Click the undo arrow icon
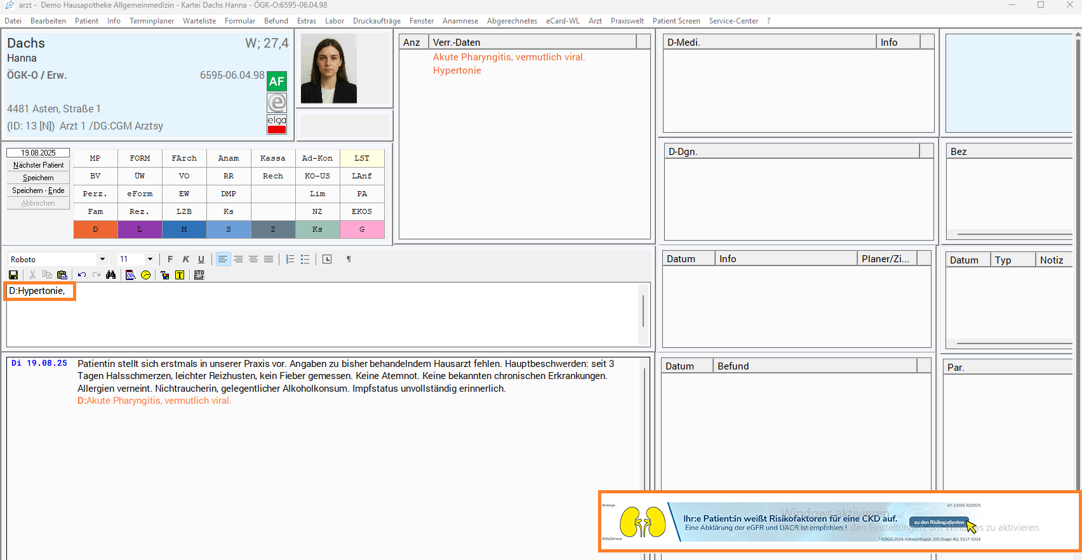The height and width of the screenshot is (560, 1082). [x=82, y=275]
